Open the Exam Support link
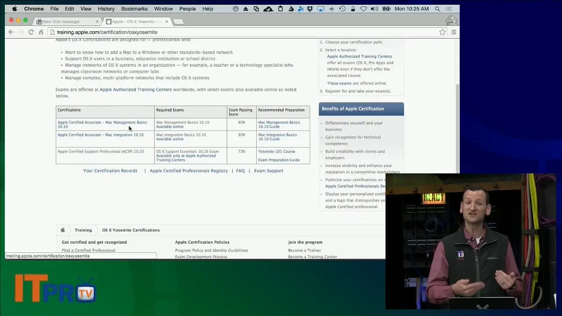This screenshot has width=562, height=316. coord(269,171)
